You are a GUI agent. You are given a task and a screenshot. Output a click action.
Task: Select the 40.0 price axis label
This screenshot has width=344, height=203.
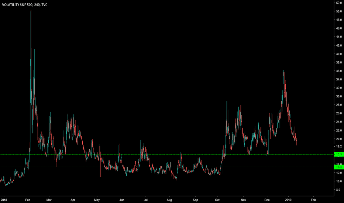click(x=339, y=54)
